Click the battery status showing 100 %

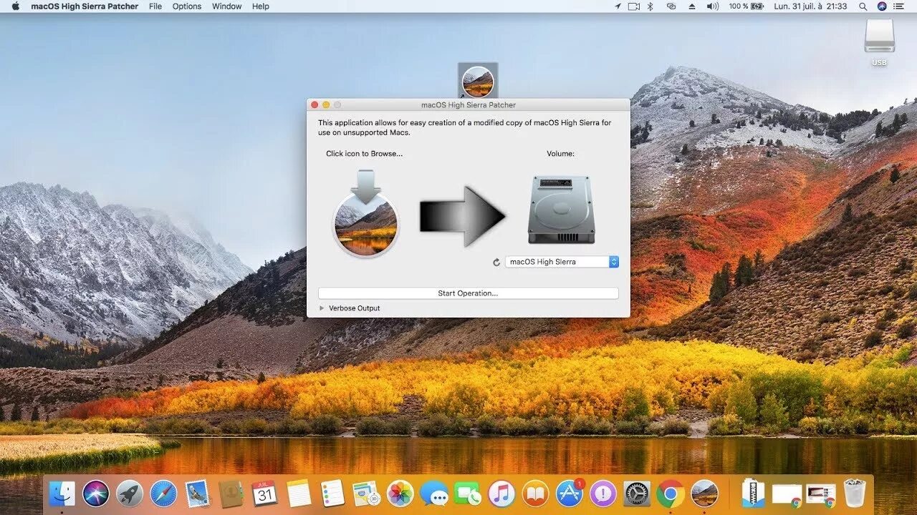746,6
